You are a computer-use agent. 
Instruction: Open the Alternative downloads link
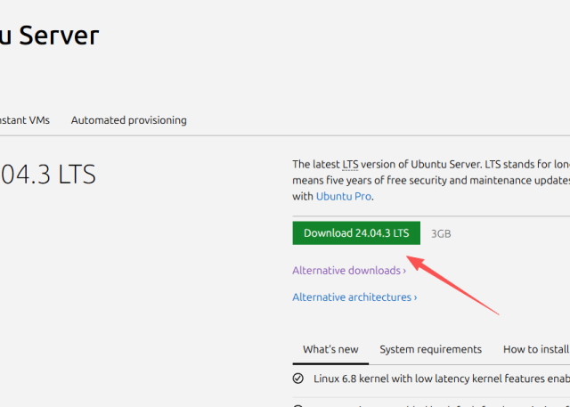pos(348,270)
